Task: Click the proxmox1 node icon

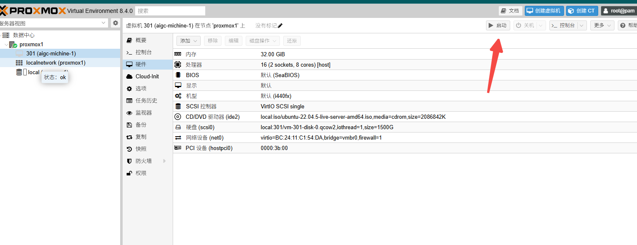Action: (x=13, y=44)
